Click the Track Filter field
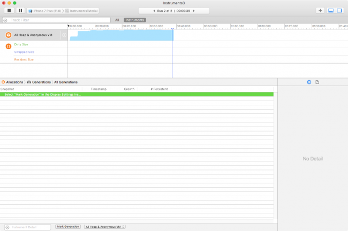The height and width of the screenshot is (231, 348). 59,20
